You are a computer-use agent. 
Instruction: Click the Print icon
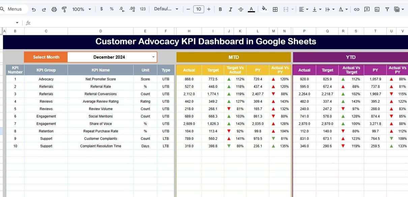[54, 9]
